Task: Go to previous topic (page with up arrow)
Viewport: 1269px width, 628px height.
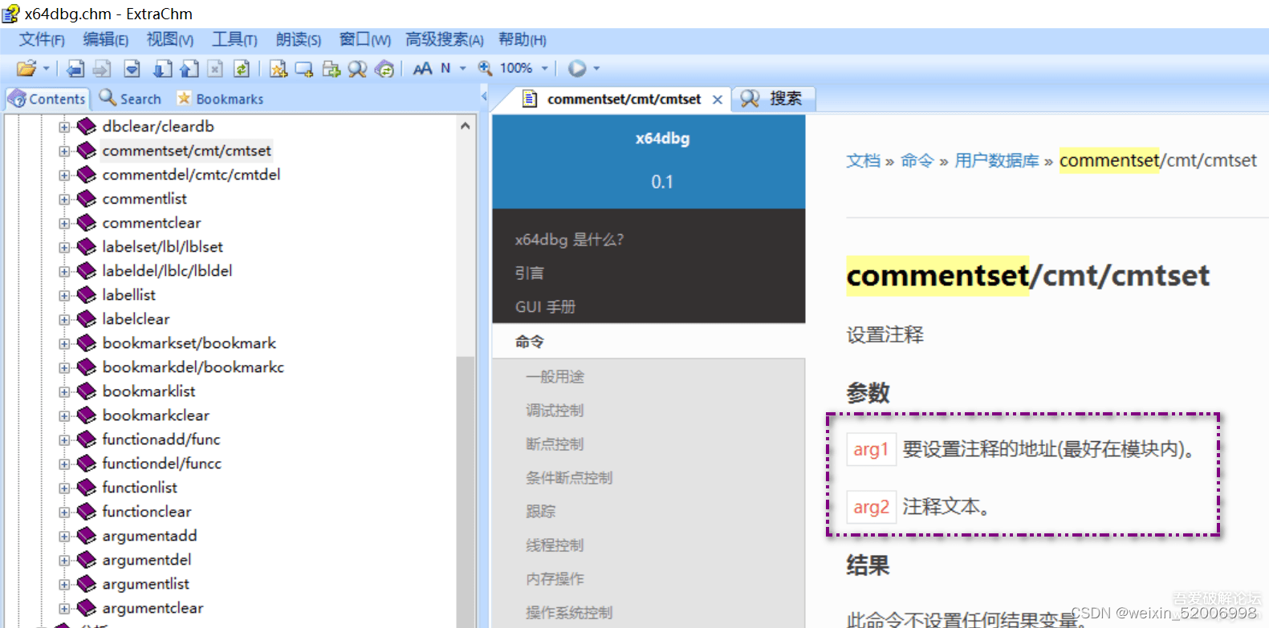Action: coord(189,69)
